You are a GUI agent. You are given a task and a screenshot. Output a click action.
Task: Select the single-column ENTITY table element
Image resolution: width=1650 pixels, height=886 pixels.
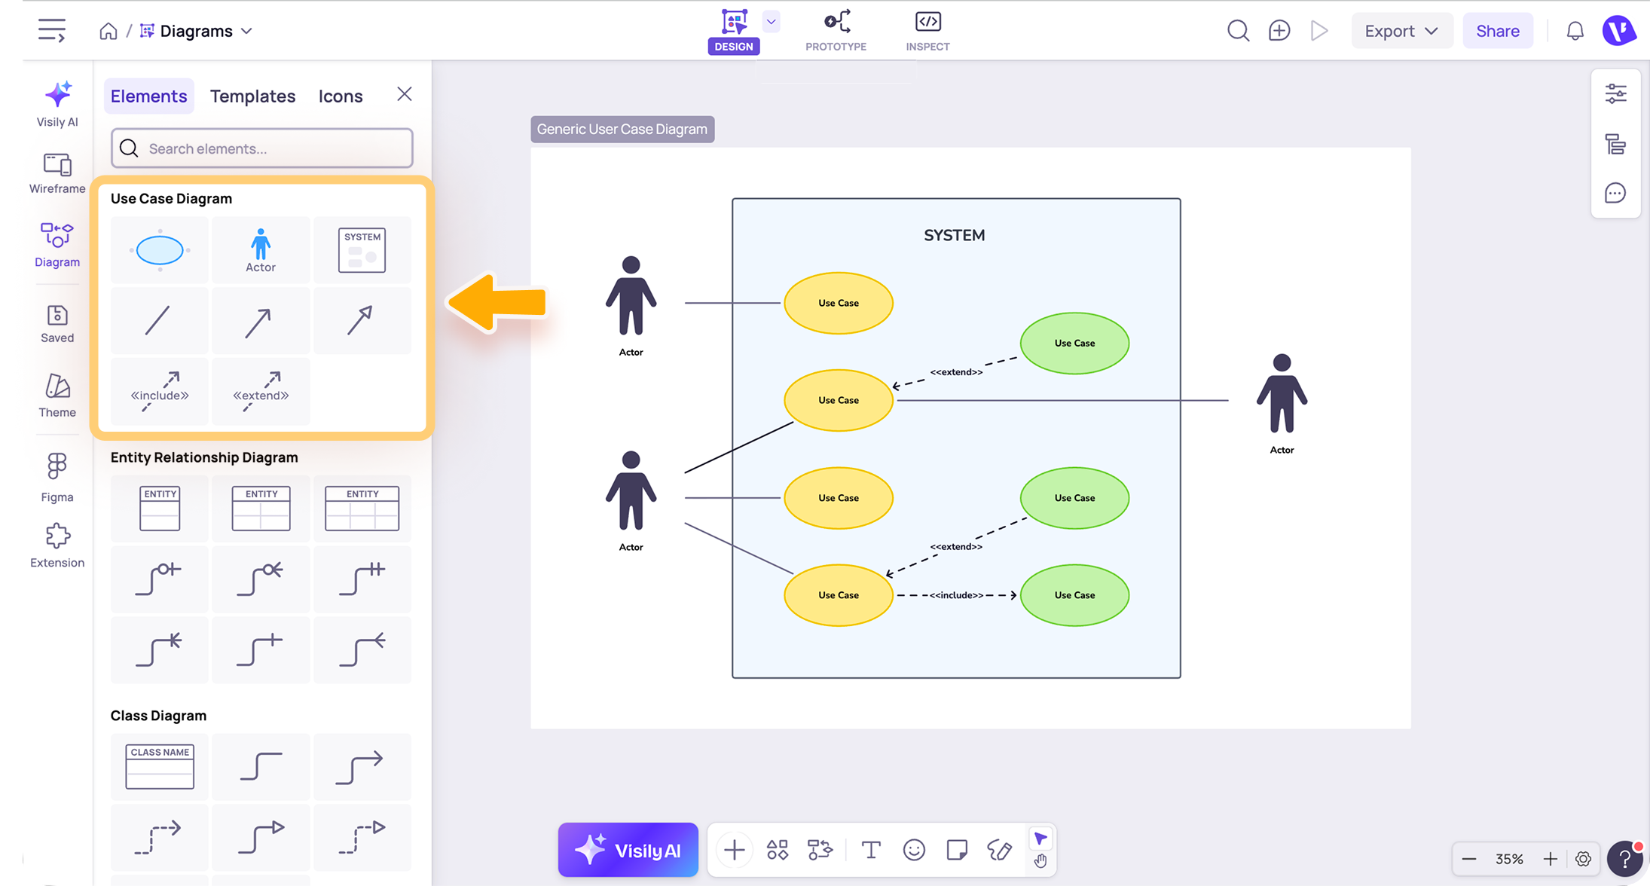click(x=160, y=509)
